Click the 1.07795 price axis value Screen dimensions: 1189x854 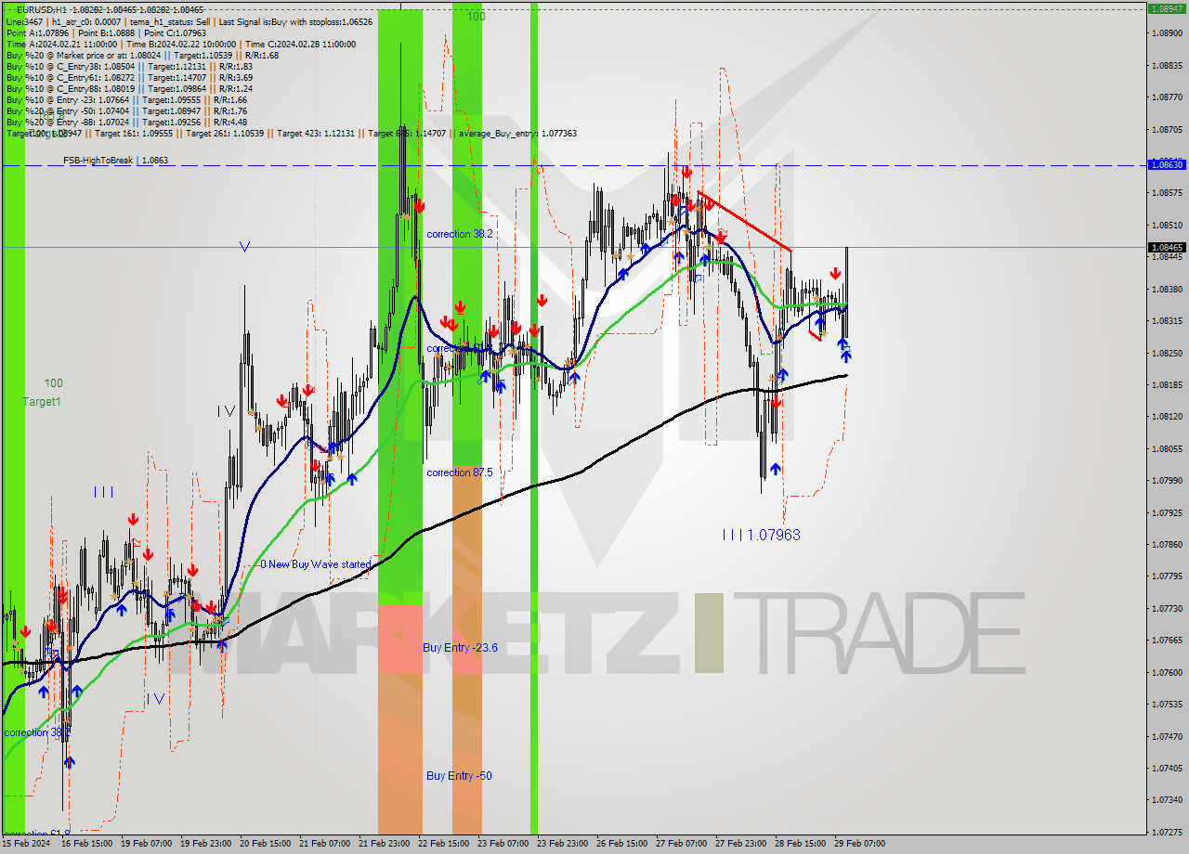(1167, 576)
